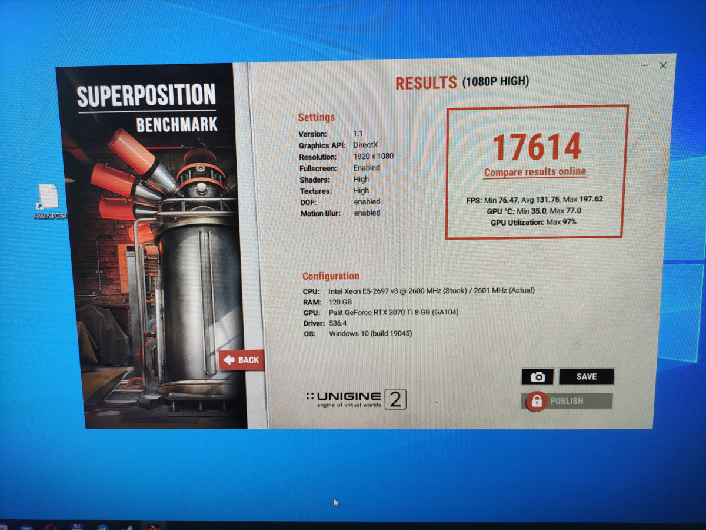Click the camera screenshot icon button

[x=537, y=377]
